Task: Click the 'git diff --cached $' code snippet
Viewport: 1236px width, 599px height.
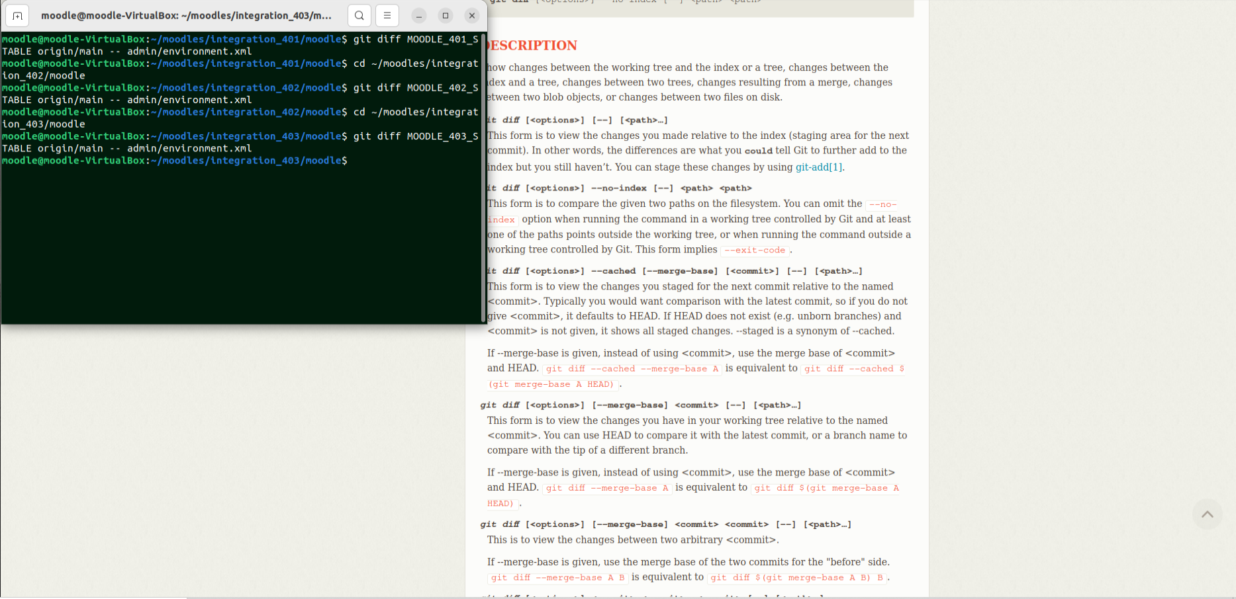Action: point(854,369)
